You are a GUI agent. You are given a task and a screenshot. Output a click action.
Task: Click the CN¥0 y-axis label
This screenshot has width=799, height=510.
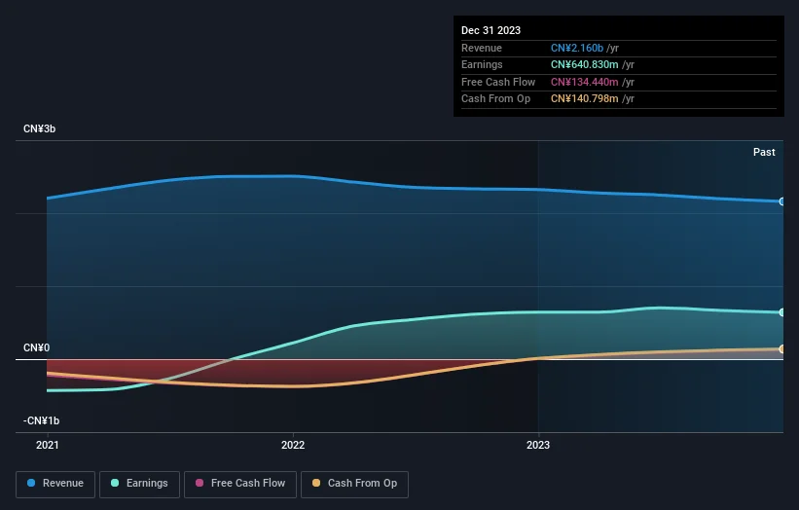point(37,347)
